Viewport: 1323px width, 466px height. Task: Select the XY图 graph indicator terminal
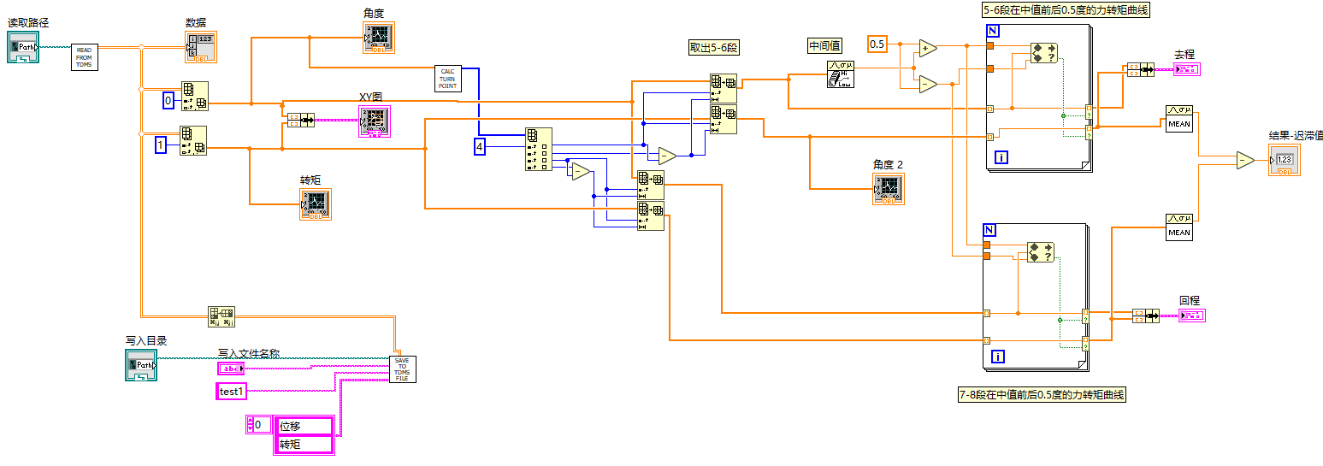point(374,121)
